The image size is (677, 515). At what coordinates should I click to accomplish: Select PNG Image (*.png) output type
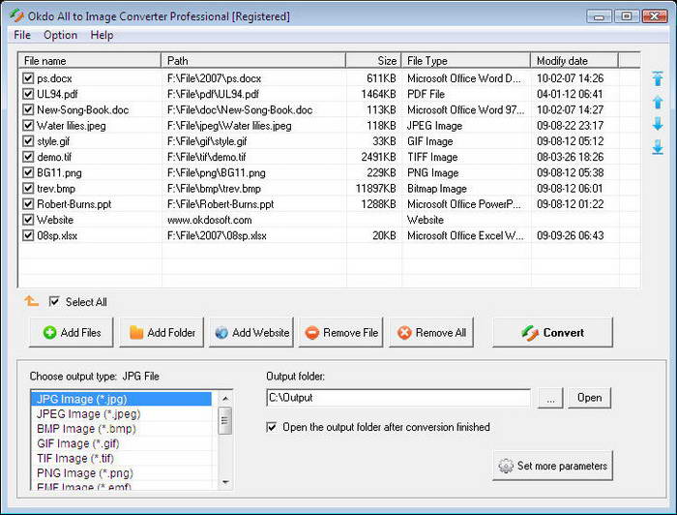point(121,473)
